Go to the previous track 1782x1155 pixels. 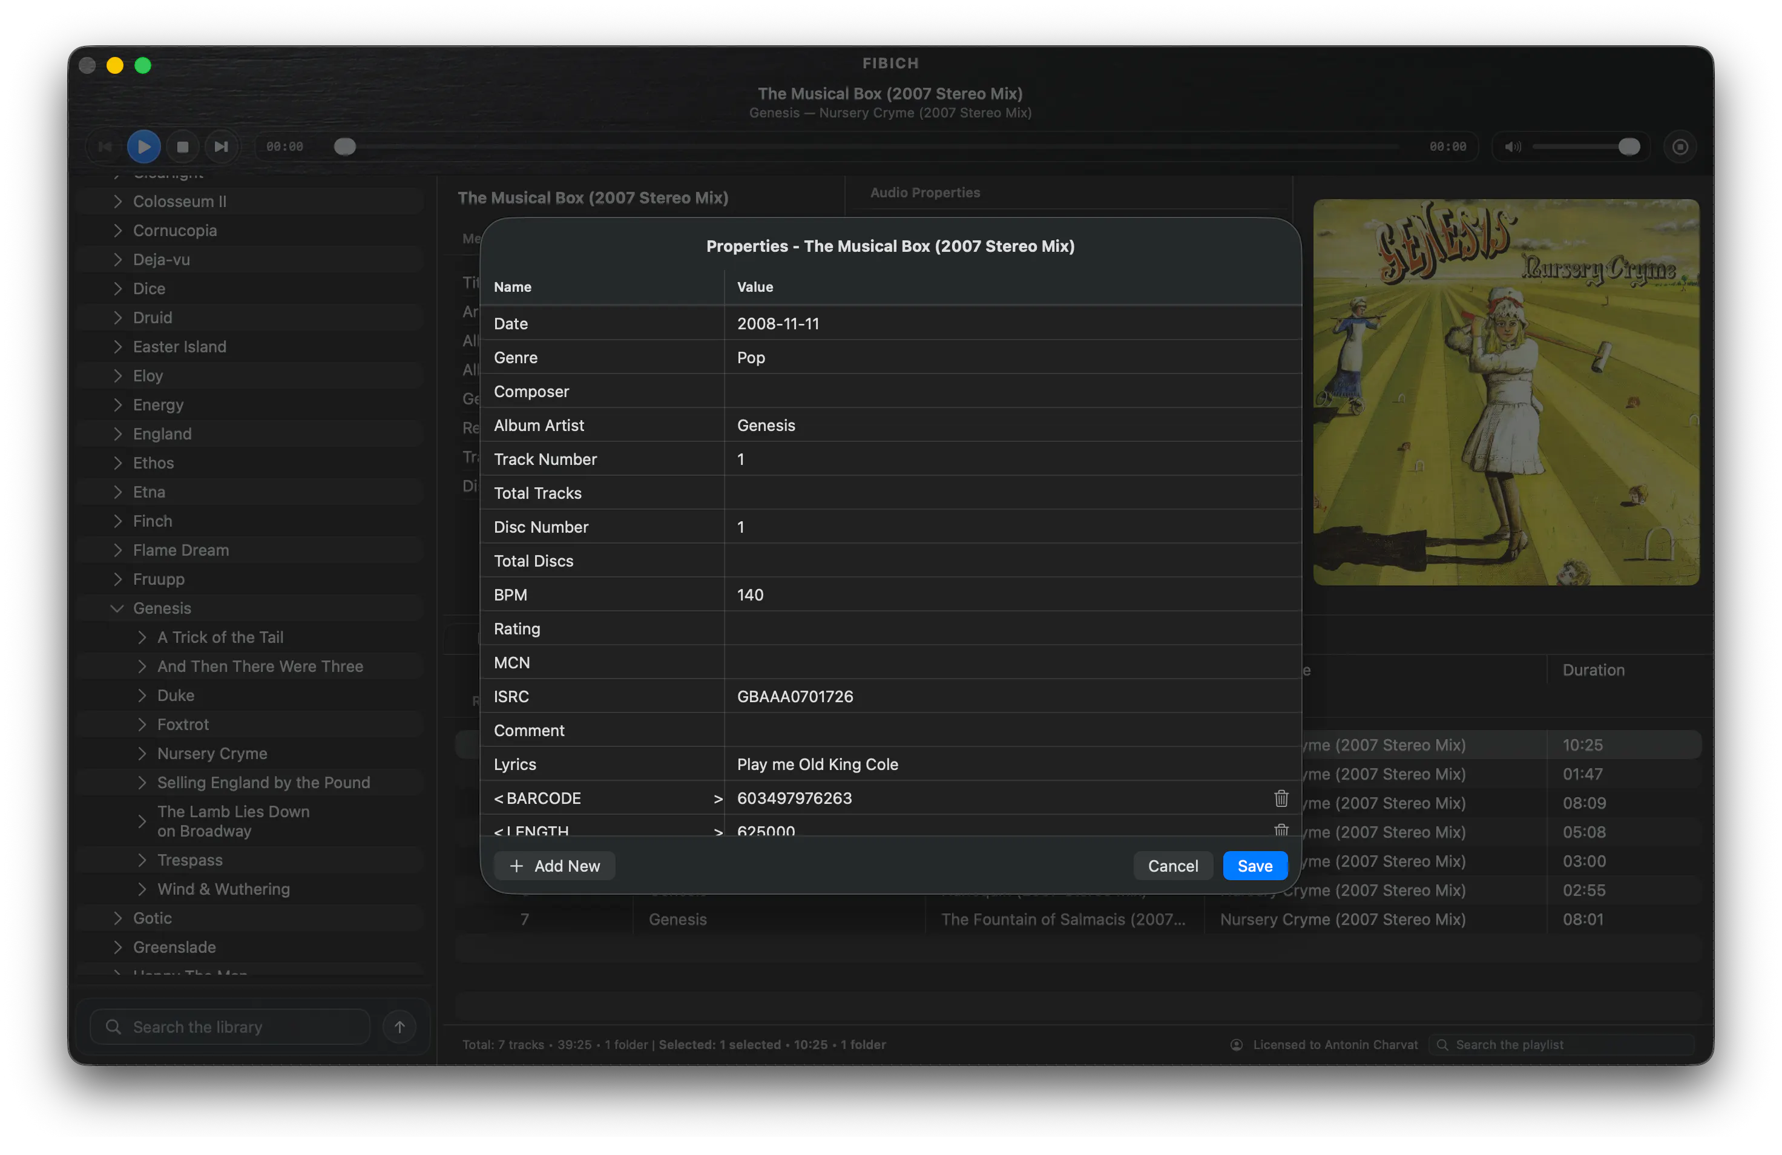[x=105, y=147]
